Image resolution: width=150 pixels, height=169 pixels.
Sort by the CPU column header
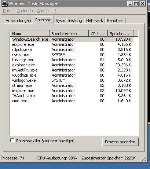[x=98, y=34]
